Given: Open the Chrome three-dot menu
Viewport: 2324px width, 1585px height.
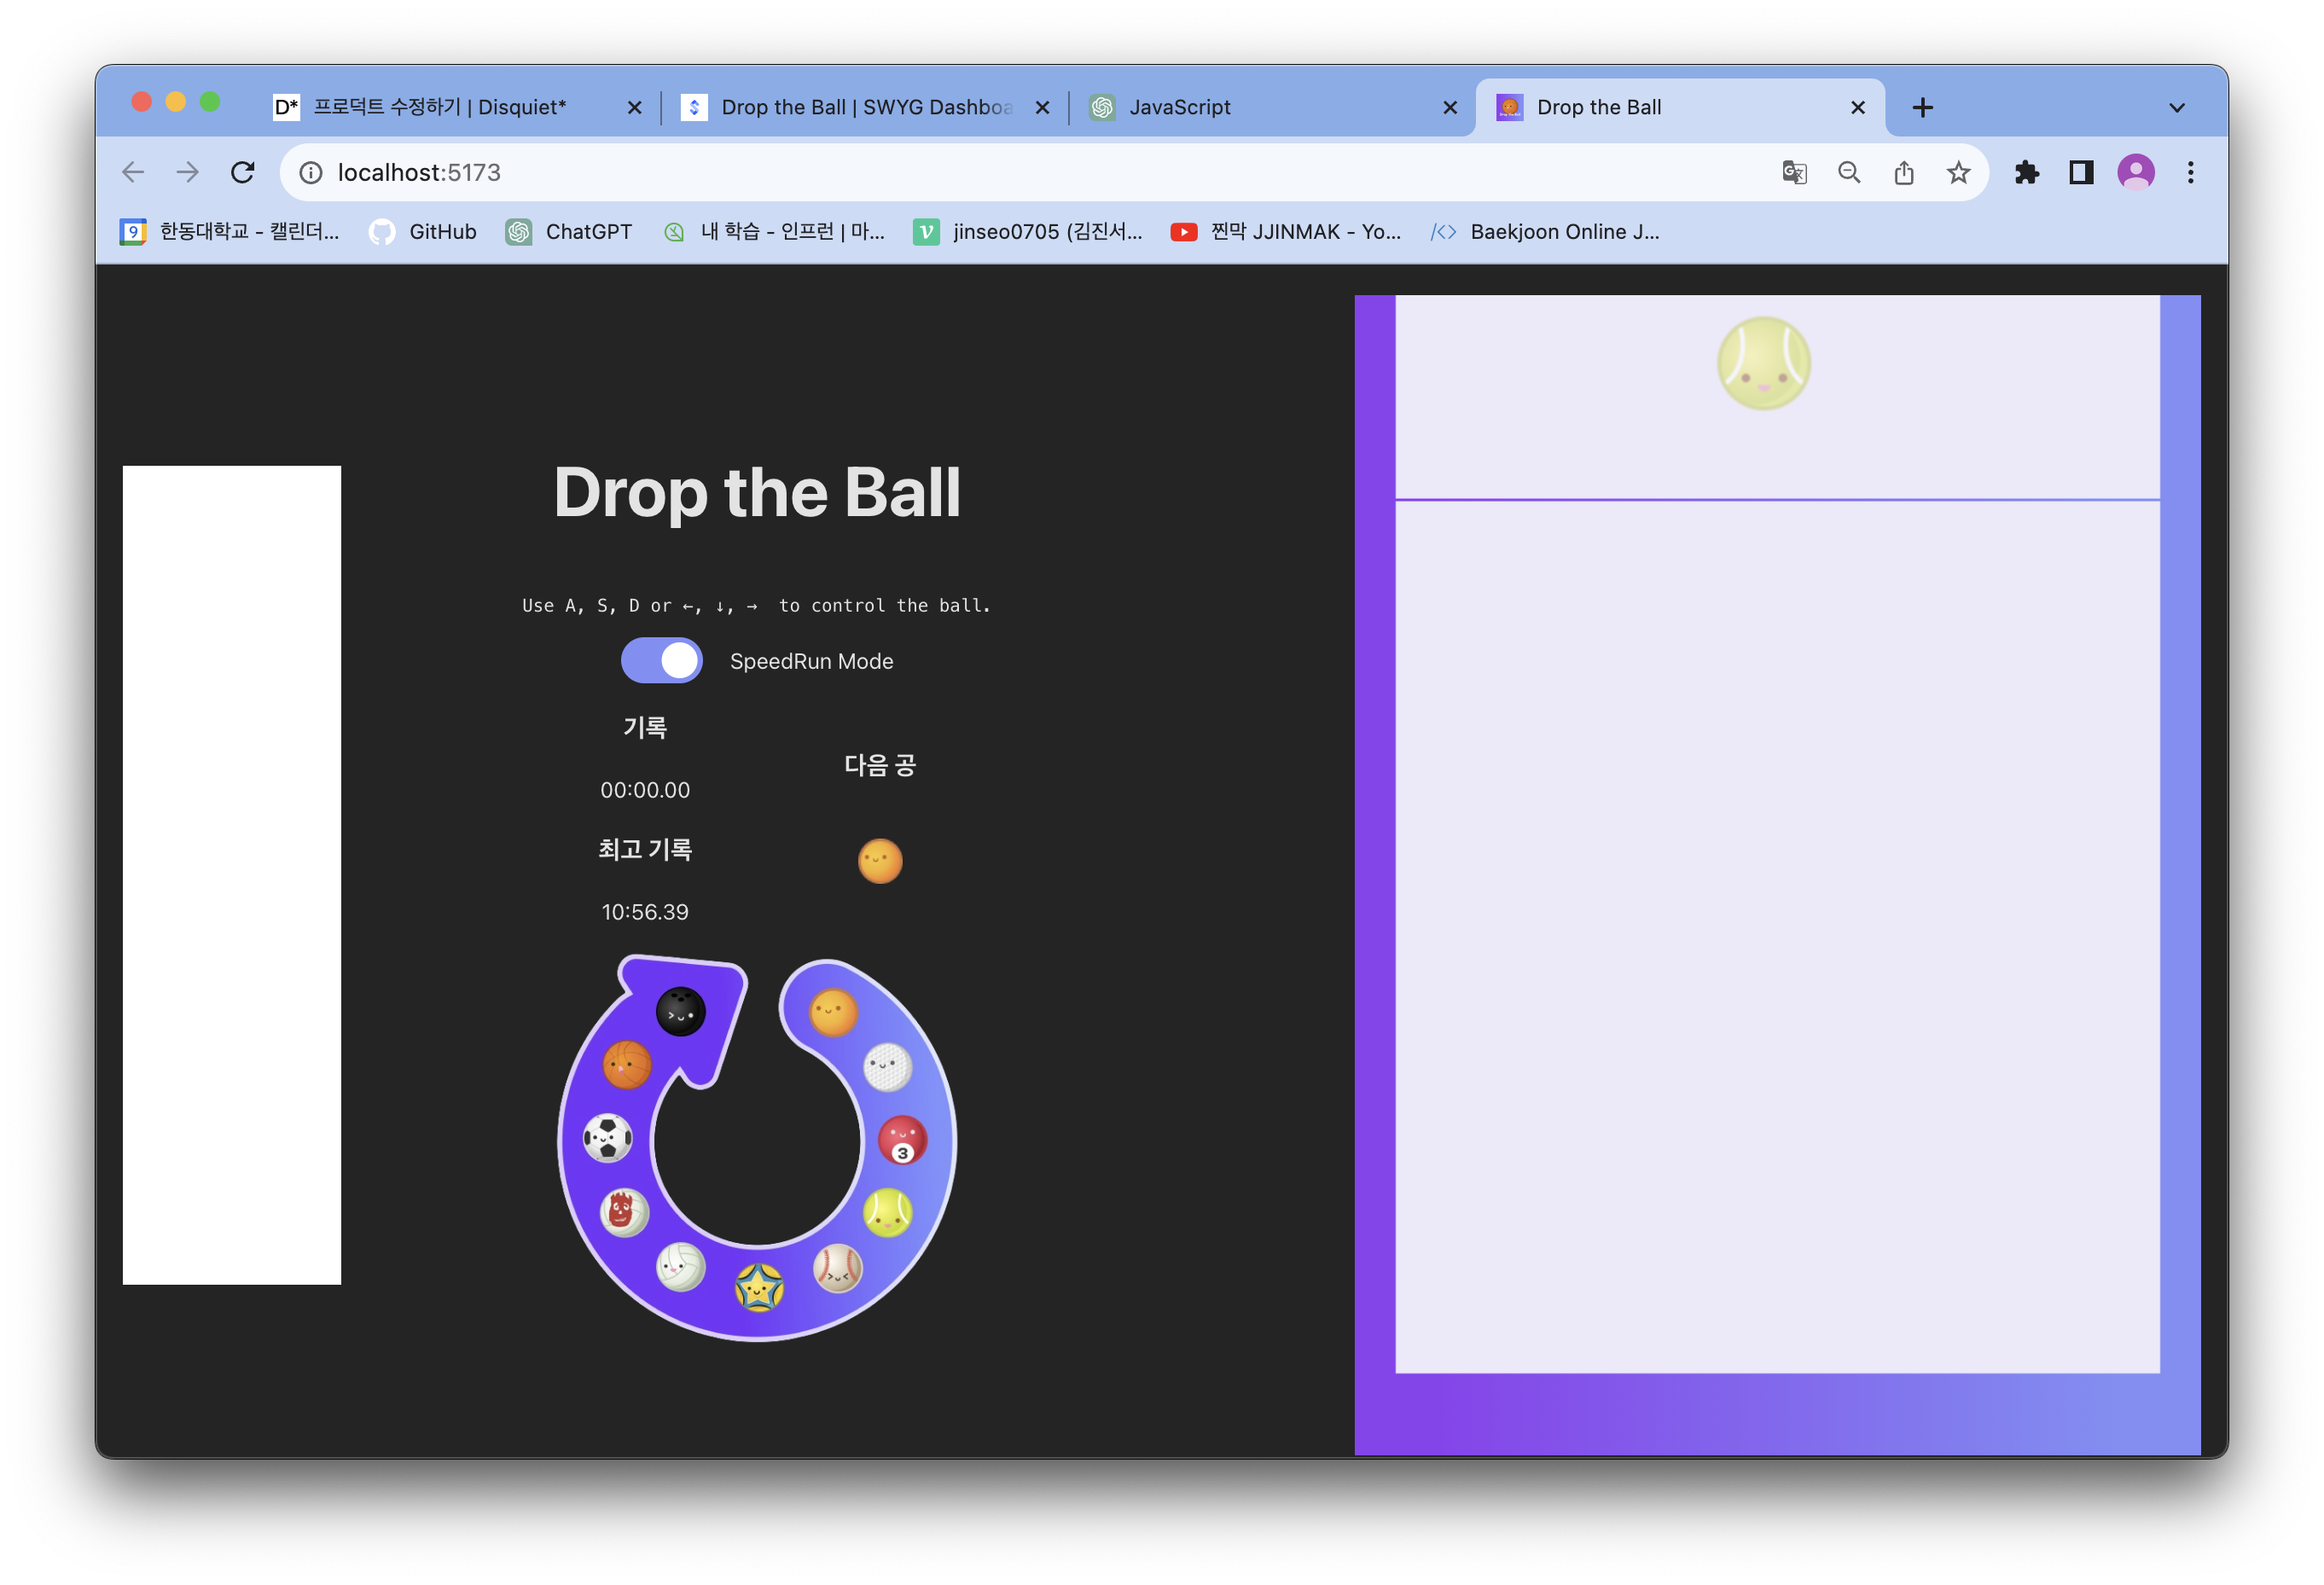Looking at the screenshot, I should (x=2190, y=172).
